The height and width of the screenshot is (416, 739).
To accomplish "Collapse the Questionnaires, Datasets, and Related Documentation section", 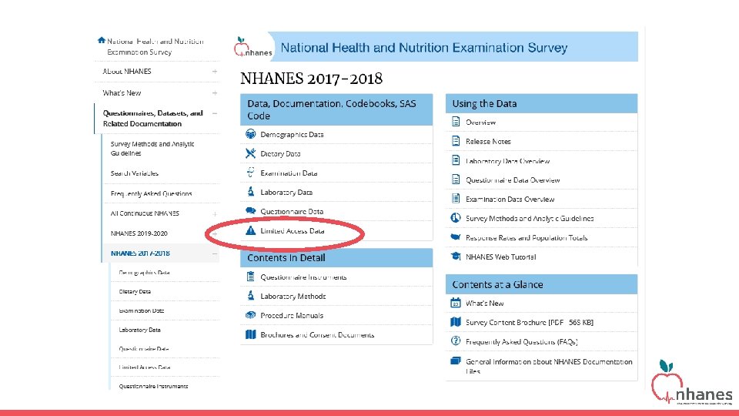I will tap(215, 113).
